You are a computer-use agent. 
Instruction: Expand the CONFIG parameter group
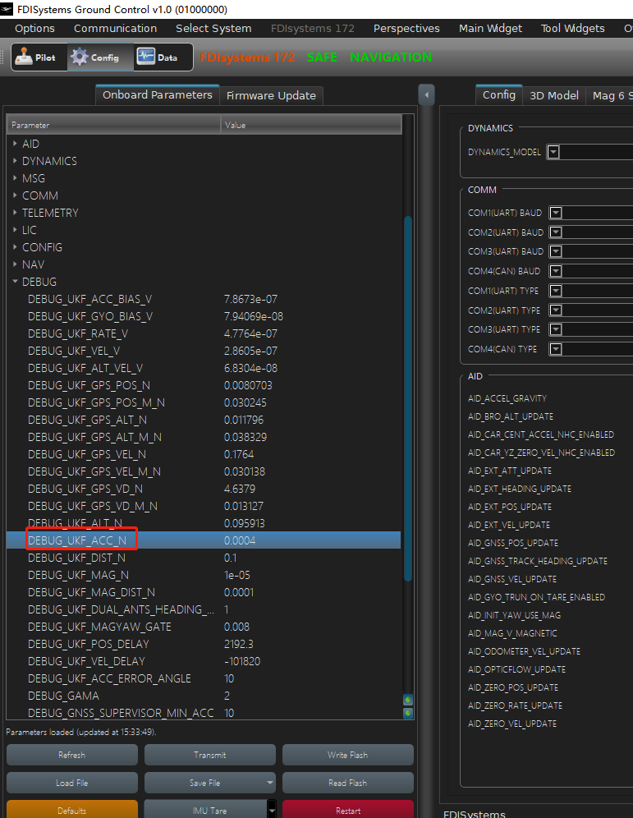coord(15,246)
